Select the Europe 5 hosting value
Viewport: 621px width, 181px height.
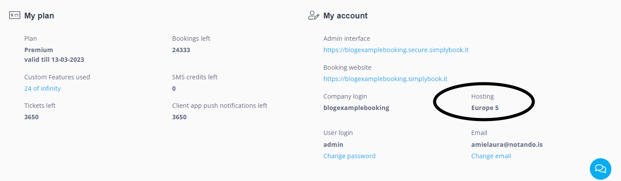(x=485, y=108)
